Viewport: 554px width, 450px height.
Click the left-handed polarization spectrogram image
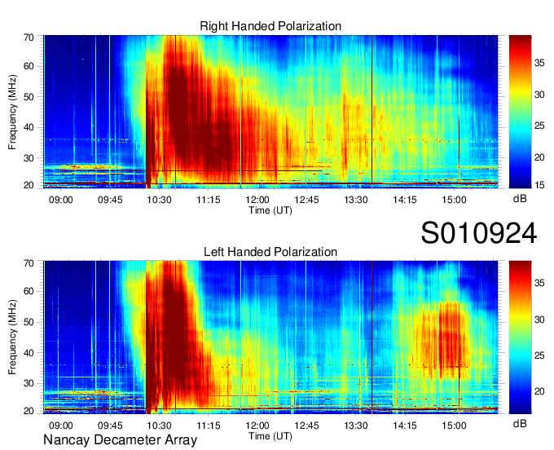[270, 337]
